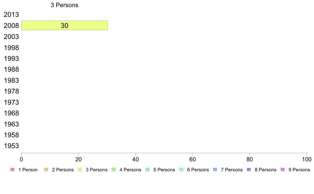The height and width of the screenshot is (194, 314).
Task: Click the 60 tick label on axis
Action: (193, 159)
